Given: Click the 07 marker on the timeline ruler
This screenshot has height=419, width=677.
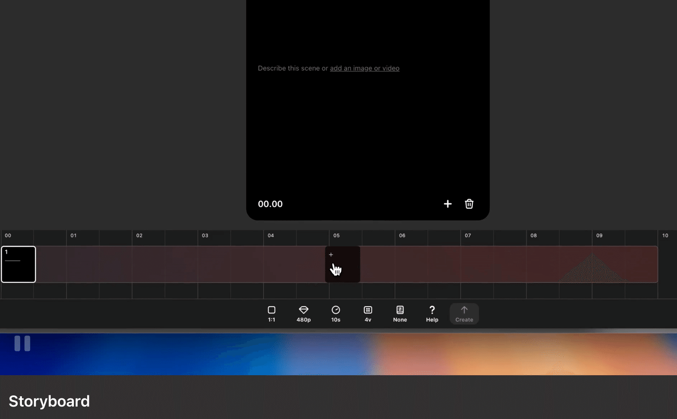Looking at the screenshot, I should (468, 236).
